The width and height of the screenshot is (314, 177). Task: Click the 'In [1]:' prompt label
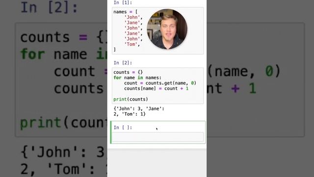123,2
